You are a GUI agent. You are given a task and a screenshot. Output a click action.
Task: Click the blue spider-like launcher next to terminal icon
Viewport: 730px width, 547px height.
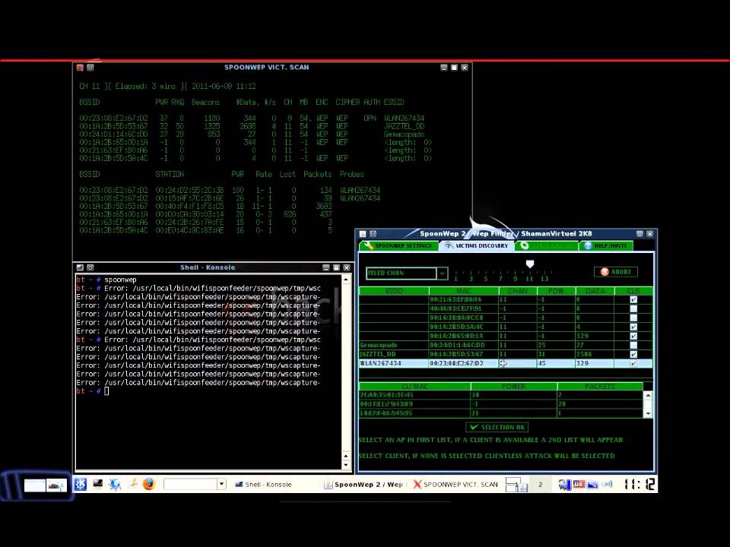coord(115,484)
